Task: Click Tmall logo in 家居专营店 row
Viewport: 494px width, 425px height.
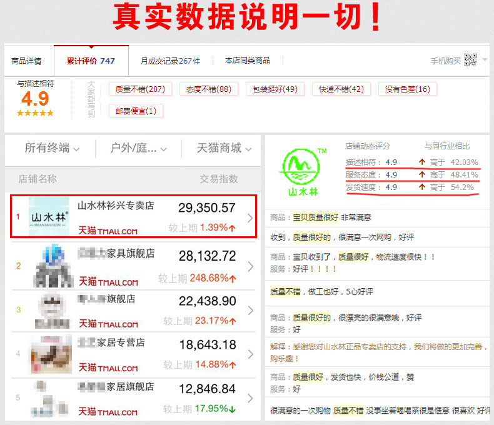Action: point(108,367)
